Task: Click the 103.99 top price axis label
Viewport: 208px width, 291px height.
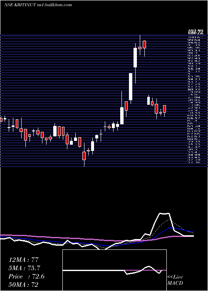Action: pyautogui.click(x=196, y=31)
